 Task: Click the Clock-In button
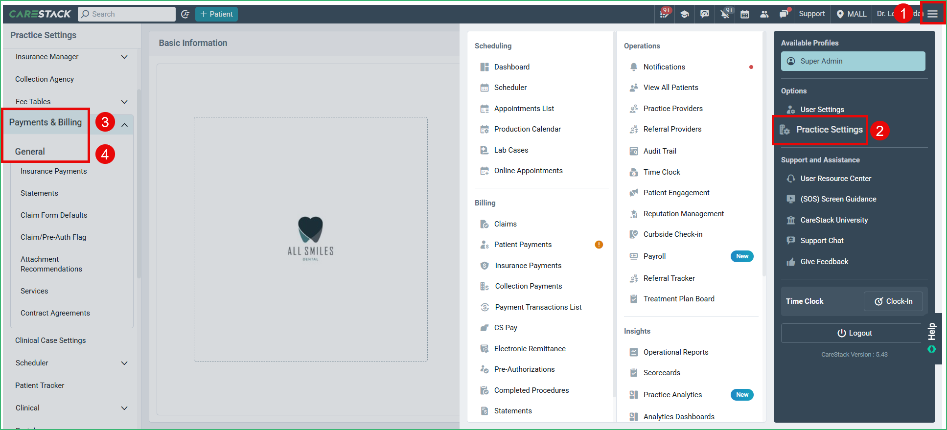coord(893,301)
